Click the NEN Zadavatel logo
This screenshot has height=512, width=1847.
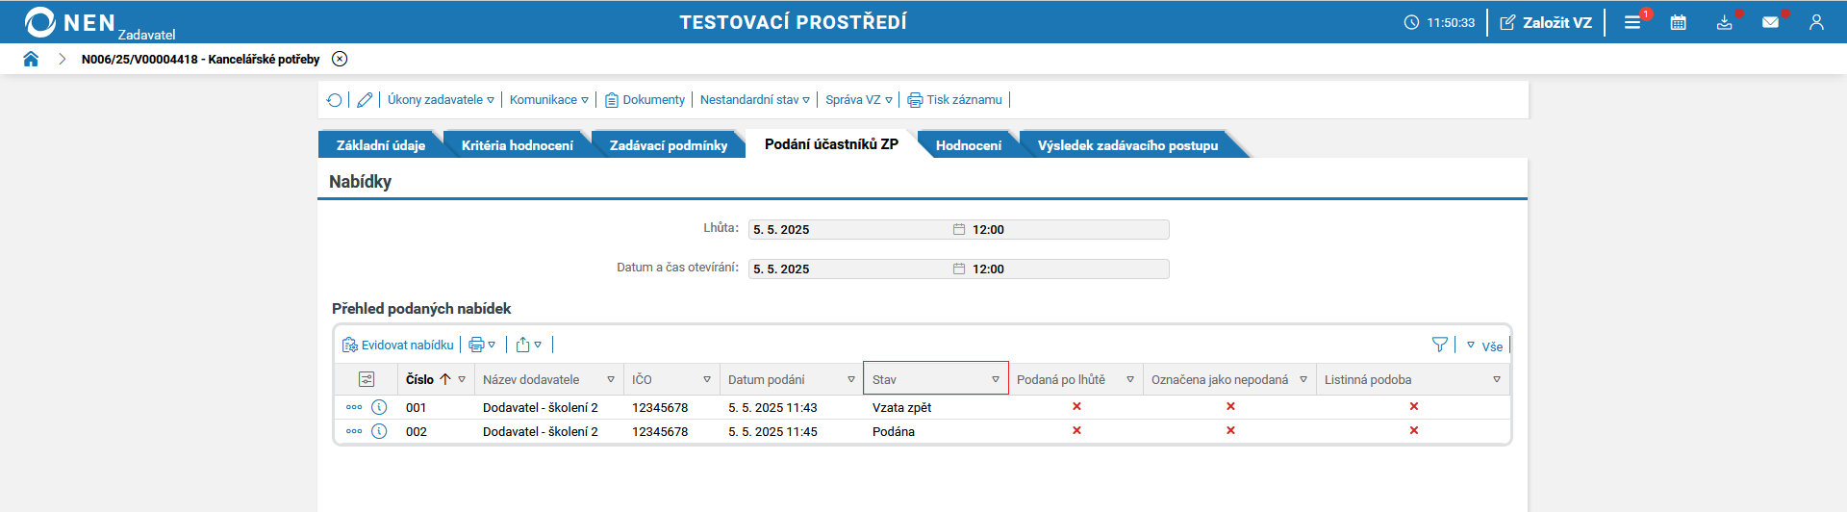(100, 23)
